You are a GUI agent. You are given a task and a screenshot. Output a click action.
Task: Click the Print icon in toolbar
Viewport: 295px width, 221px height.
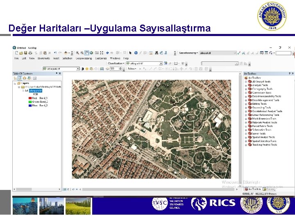[x=30, y=53]
